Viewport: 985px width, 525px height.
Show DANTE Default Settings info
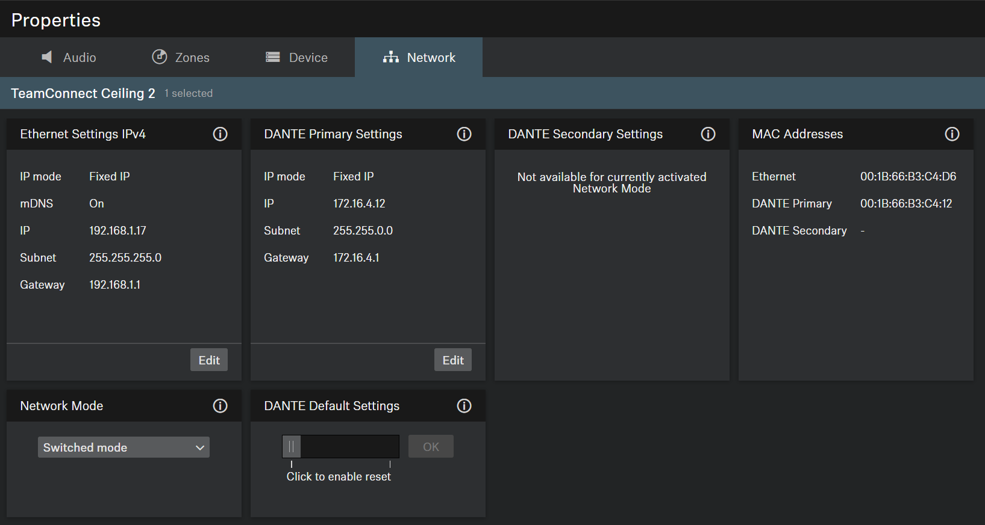(464, 406)
